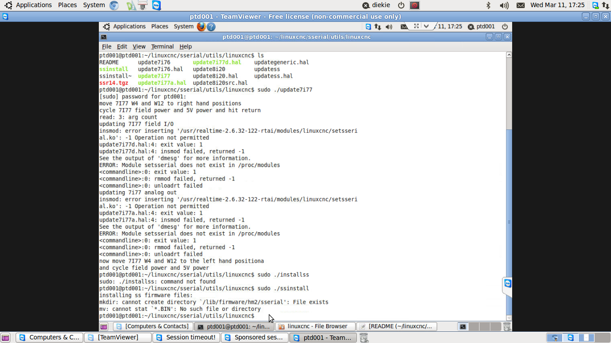Open the remote network connections indicator

click(x=378, y=27)
